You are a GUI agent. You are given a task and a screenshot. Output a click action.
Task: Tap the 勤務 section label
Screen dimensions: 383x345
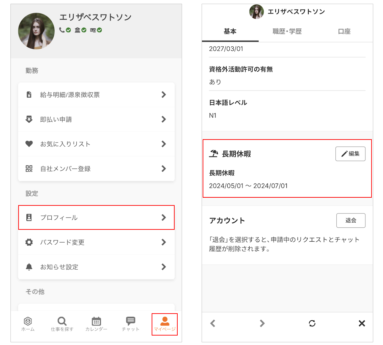32,71
